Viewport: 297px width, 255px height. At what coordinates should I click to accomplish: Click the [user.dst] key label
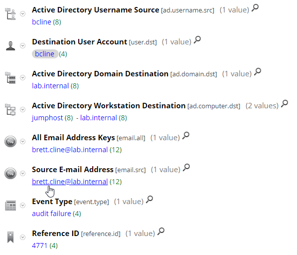click(143, 42)
